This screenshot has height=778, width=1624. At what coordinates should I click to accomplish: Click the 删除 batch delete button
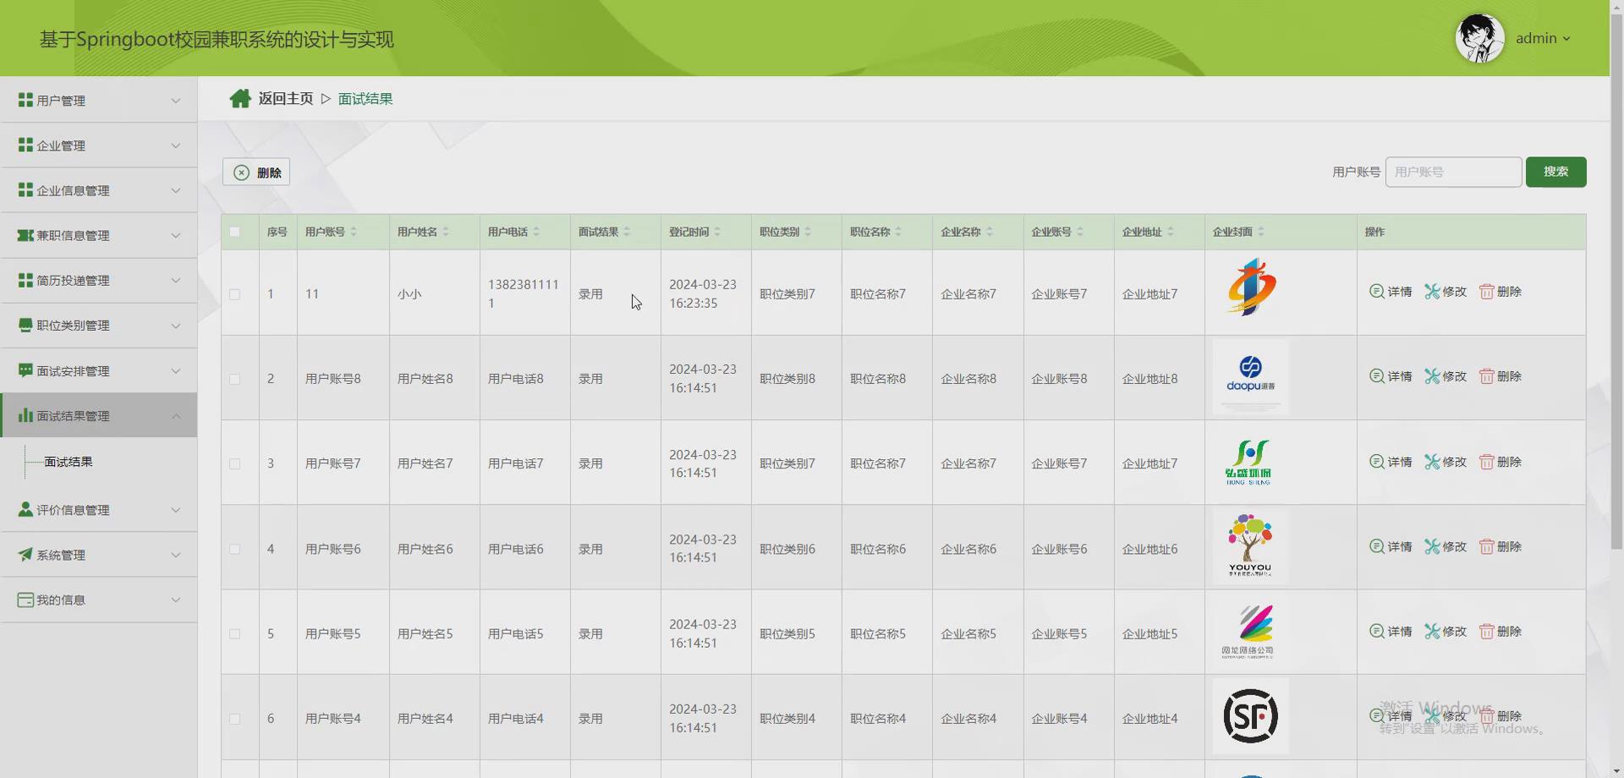point(256,172)
